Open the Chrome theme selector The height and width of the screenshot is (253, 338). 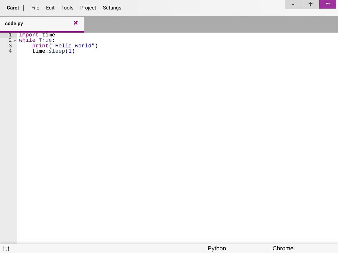click(282, 249)
